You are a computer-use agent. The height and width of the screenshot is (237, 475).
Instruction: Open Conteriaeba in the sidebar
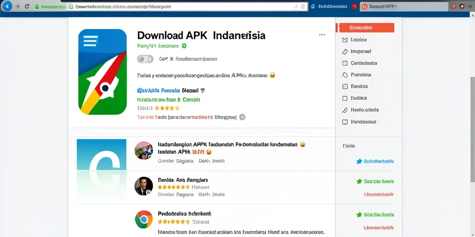(359, 63)
